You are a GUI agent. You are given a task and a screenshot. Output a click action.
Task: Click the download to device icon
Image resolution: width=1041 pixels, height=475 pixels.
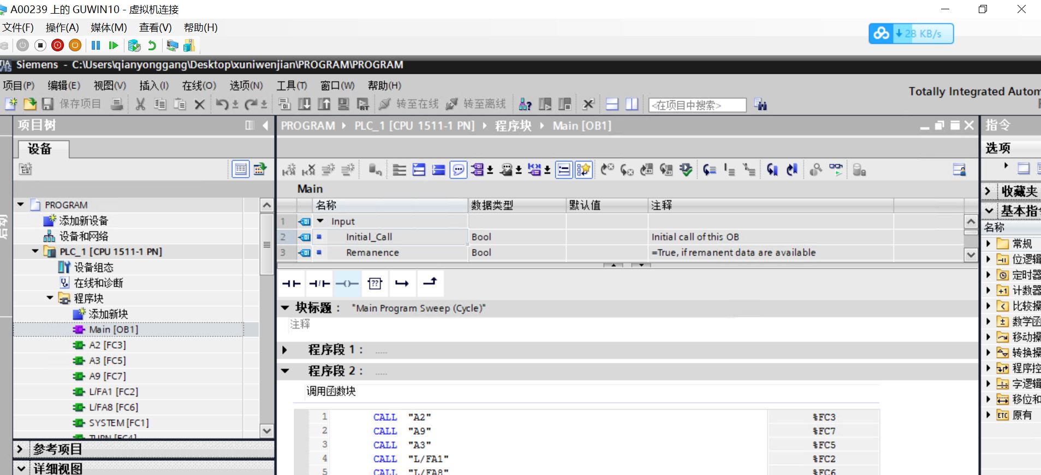pos(305,104)
